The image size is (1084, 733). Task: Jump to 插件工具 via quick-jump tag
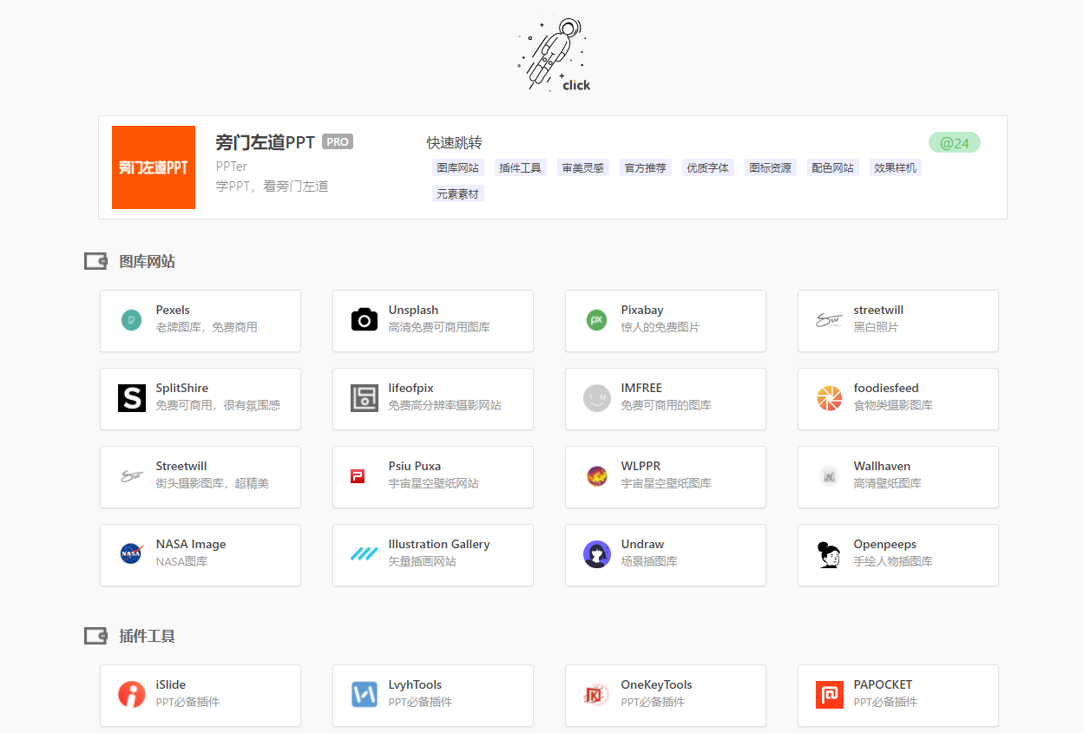click(521, 167)
